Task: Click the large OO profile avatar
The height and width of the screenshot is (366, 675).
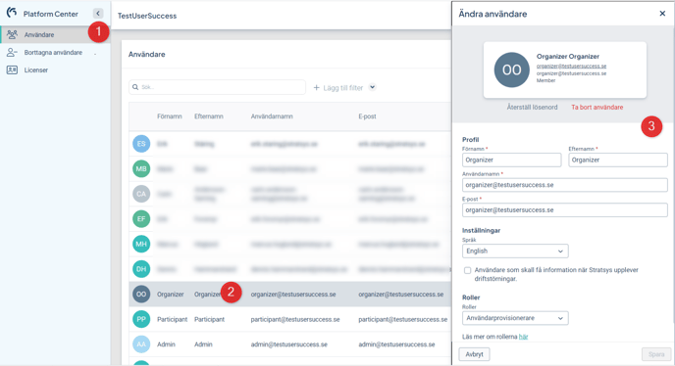Action: pyautogui.click(x=511, y=69)
